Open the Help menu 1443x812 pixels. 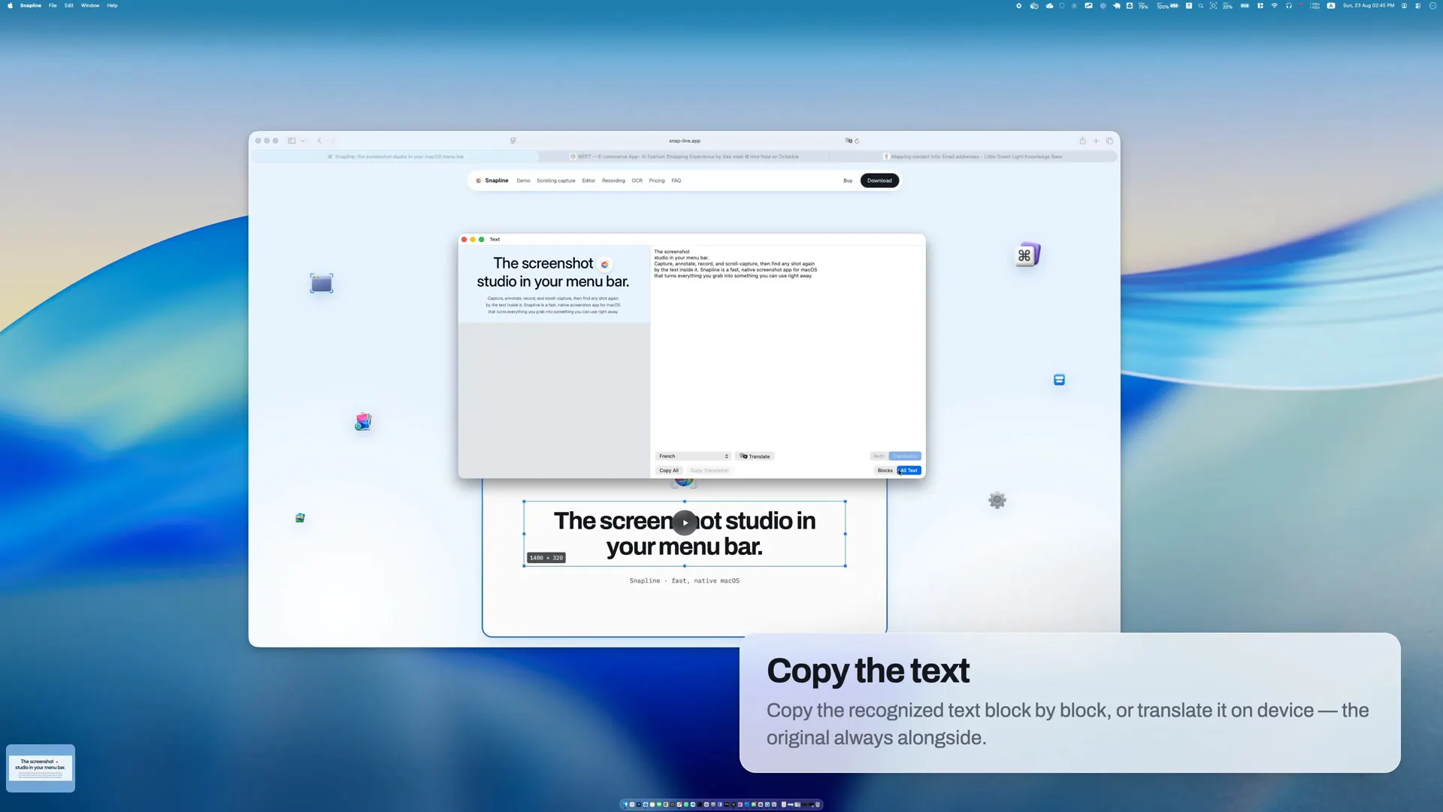(x=112, y=5)
